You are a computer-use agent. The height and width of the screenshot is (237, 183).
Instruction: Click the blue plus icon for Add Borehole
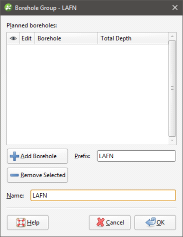click(14, 156)
